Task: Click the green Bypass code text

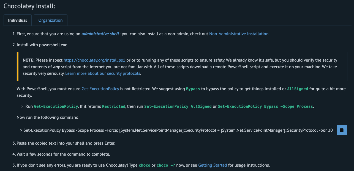Action: [x=193, y=89]
